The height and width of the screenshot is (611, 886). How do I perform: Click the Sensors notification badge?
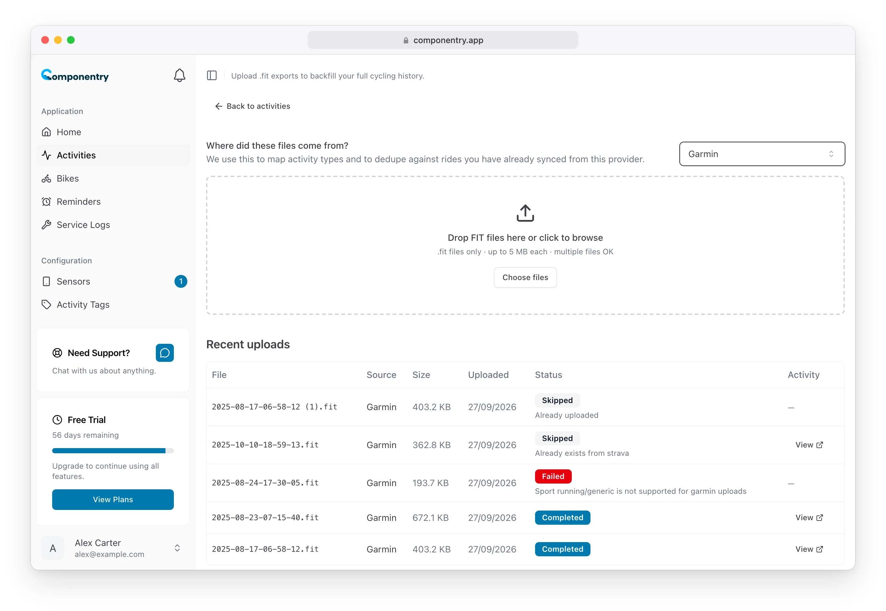tap(181, 281)
